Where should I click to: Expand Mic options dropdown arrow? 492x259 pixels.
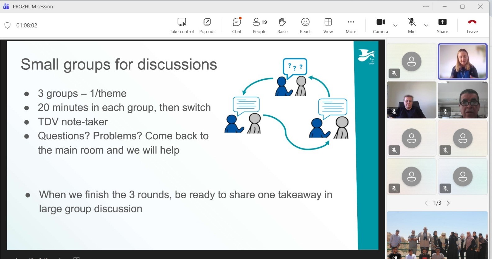tap(426, 25)
